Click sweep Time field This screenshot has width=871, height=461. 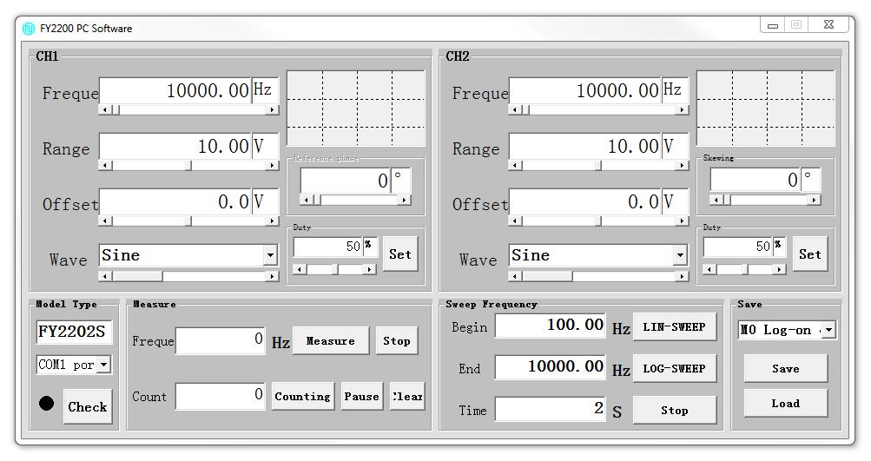(551, 409)
